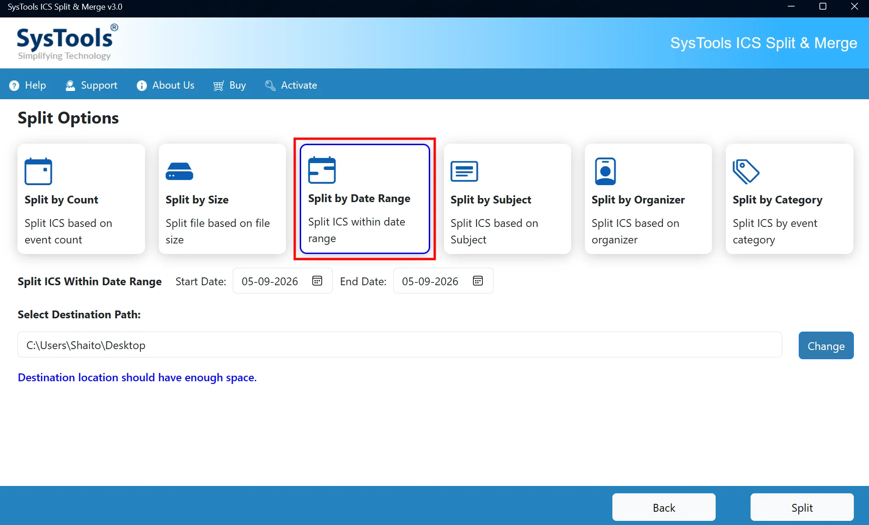
Task: Select the Split by Category title
Action: 777,200
